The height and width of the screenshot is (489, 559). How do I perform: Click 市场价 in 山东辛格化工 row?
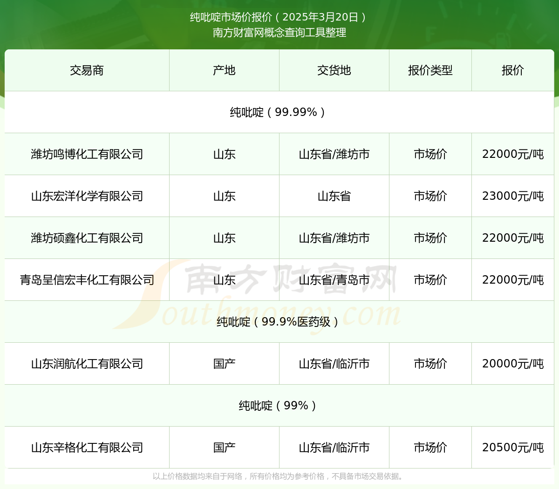pyautogui.click(x=430, y=448)
